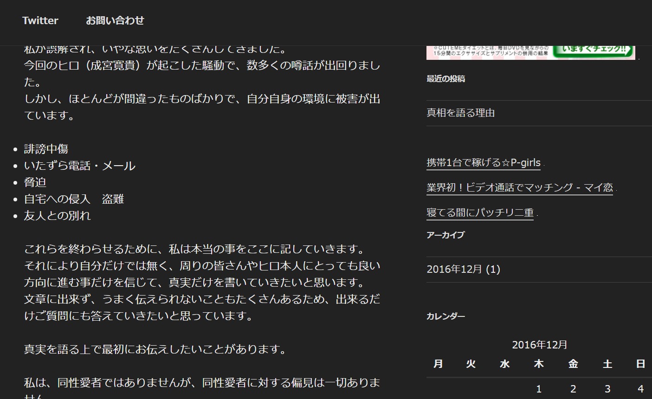Image resolution: width=652 pixels, height=399 pixels.
Task: Select day 1 in the calendar
Action: pos(539,389)
